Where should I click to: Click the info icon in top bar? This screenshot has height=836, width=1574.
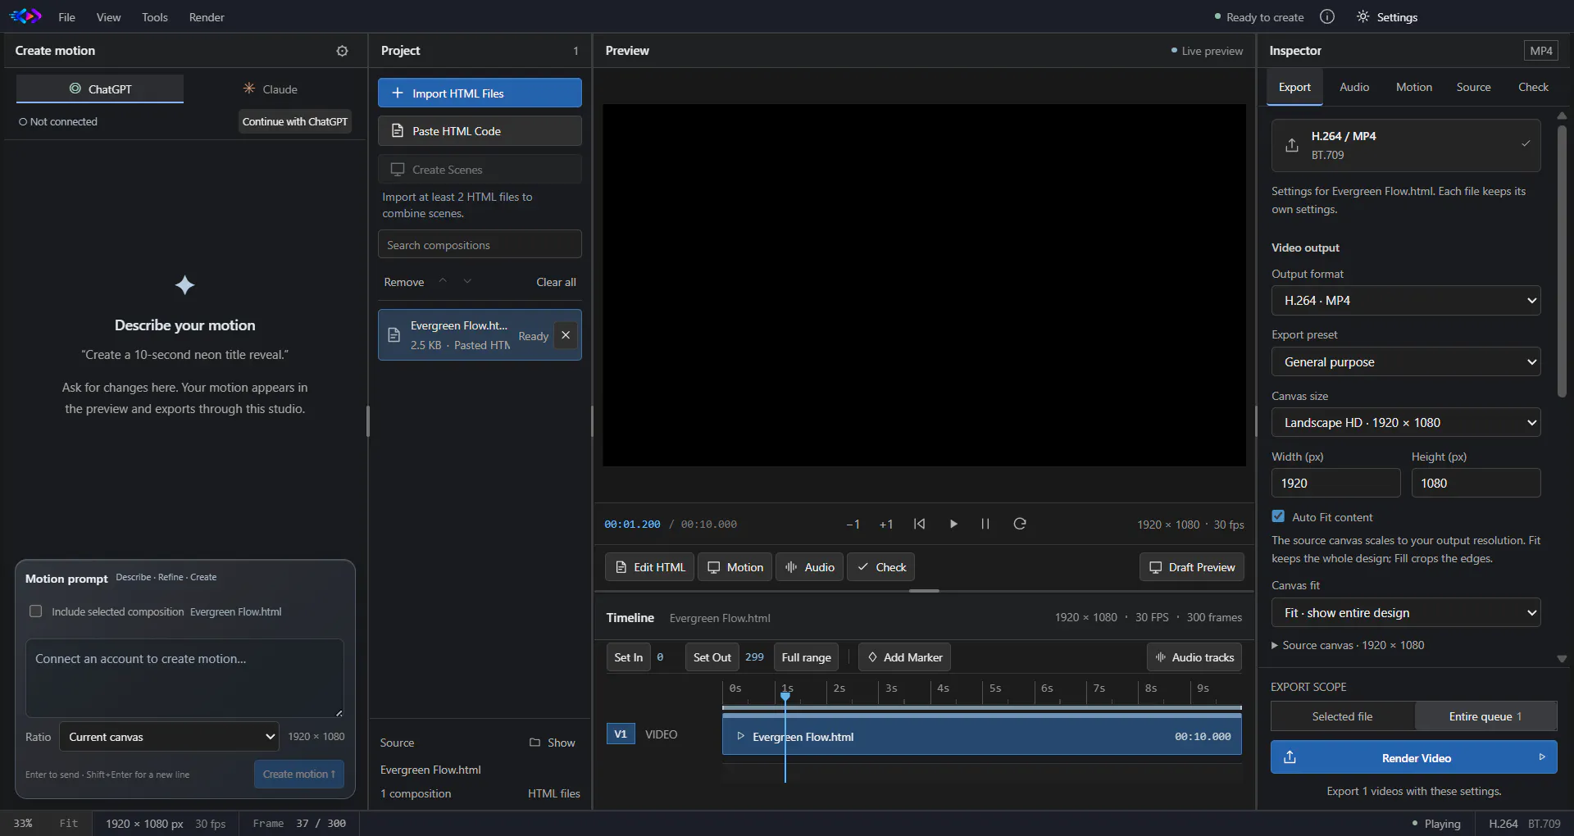(1327, 16)
